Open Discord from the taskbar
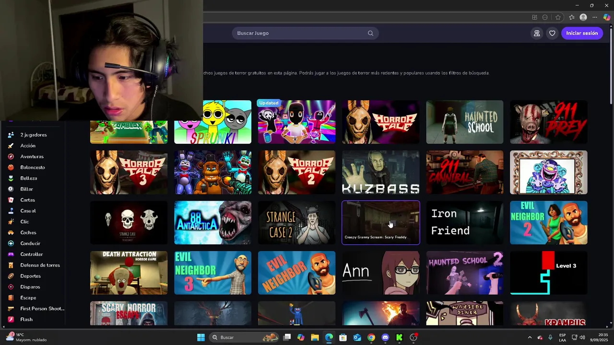The height and width of the screenshot is (345, 614). [385, 337]
